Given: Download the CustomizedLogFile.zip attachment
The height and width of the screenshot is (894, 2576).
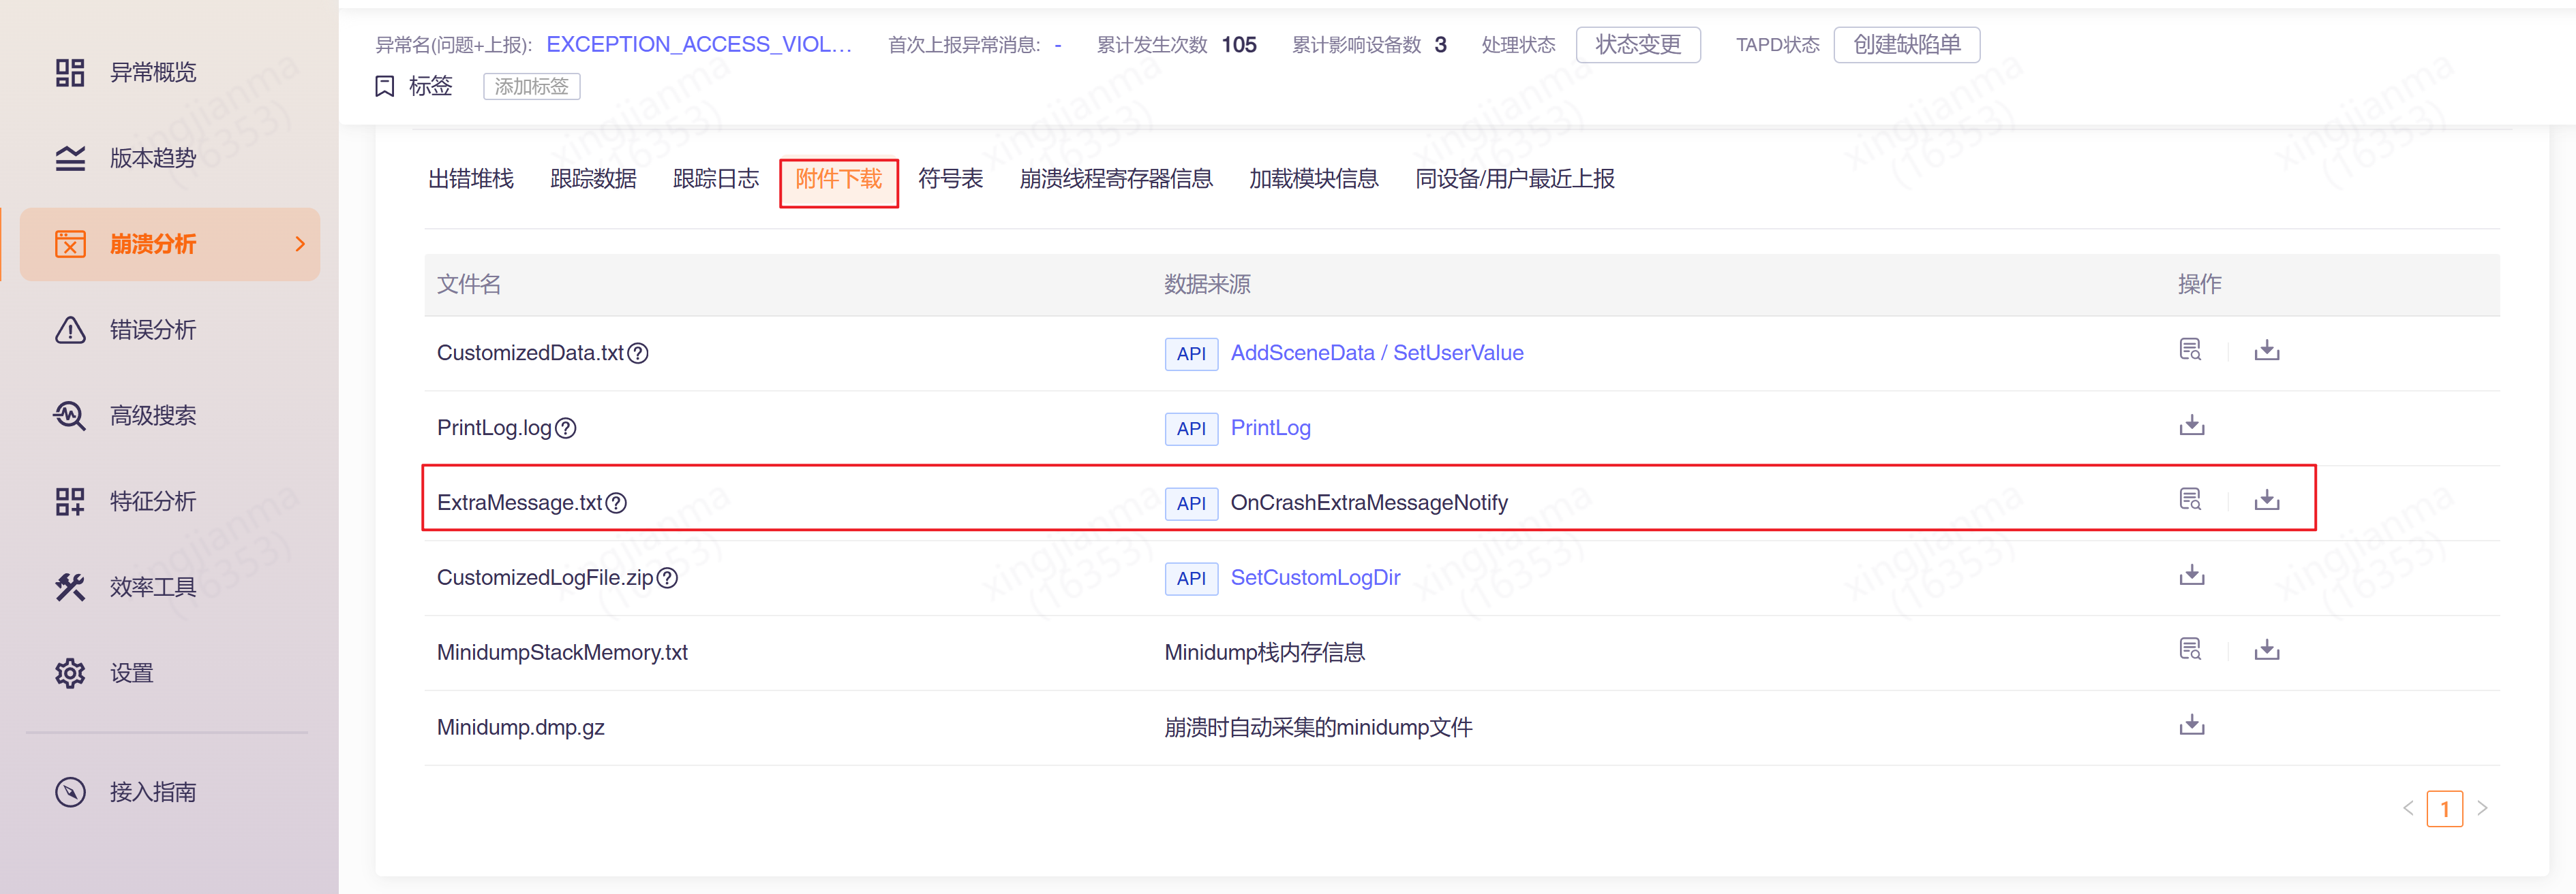Looking at the screenshot, I should coord(2191,575).
